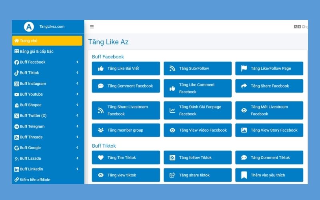Click the hamburger menu icon in header
This screenshot has height=200, width=320.
tap(92, 27)
